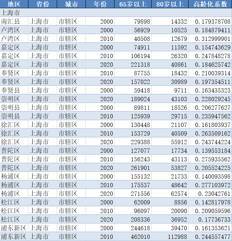The width and height of the screenshot is (232, 241).
Task: Click the 省份 column header
Action: tap(43, 4)
